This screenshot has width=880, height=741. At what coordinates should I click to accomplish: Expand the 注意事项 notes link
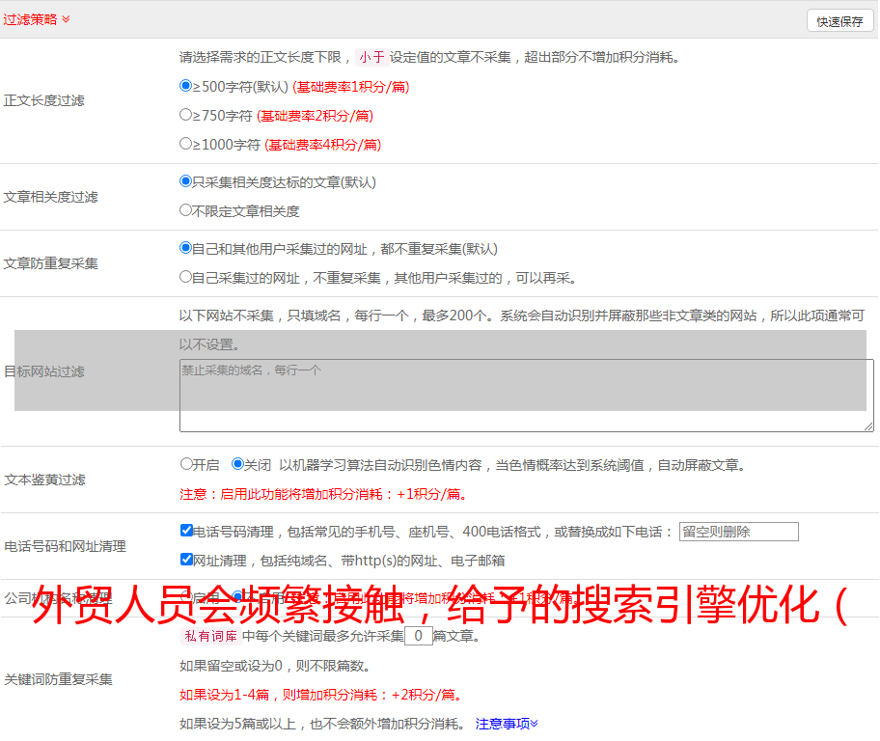coord(507,724)
